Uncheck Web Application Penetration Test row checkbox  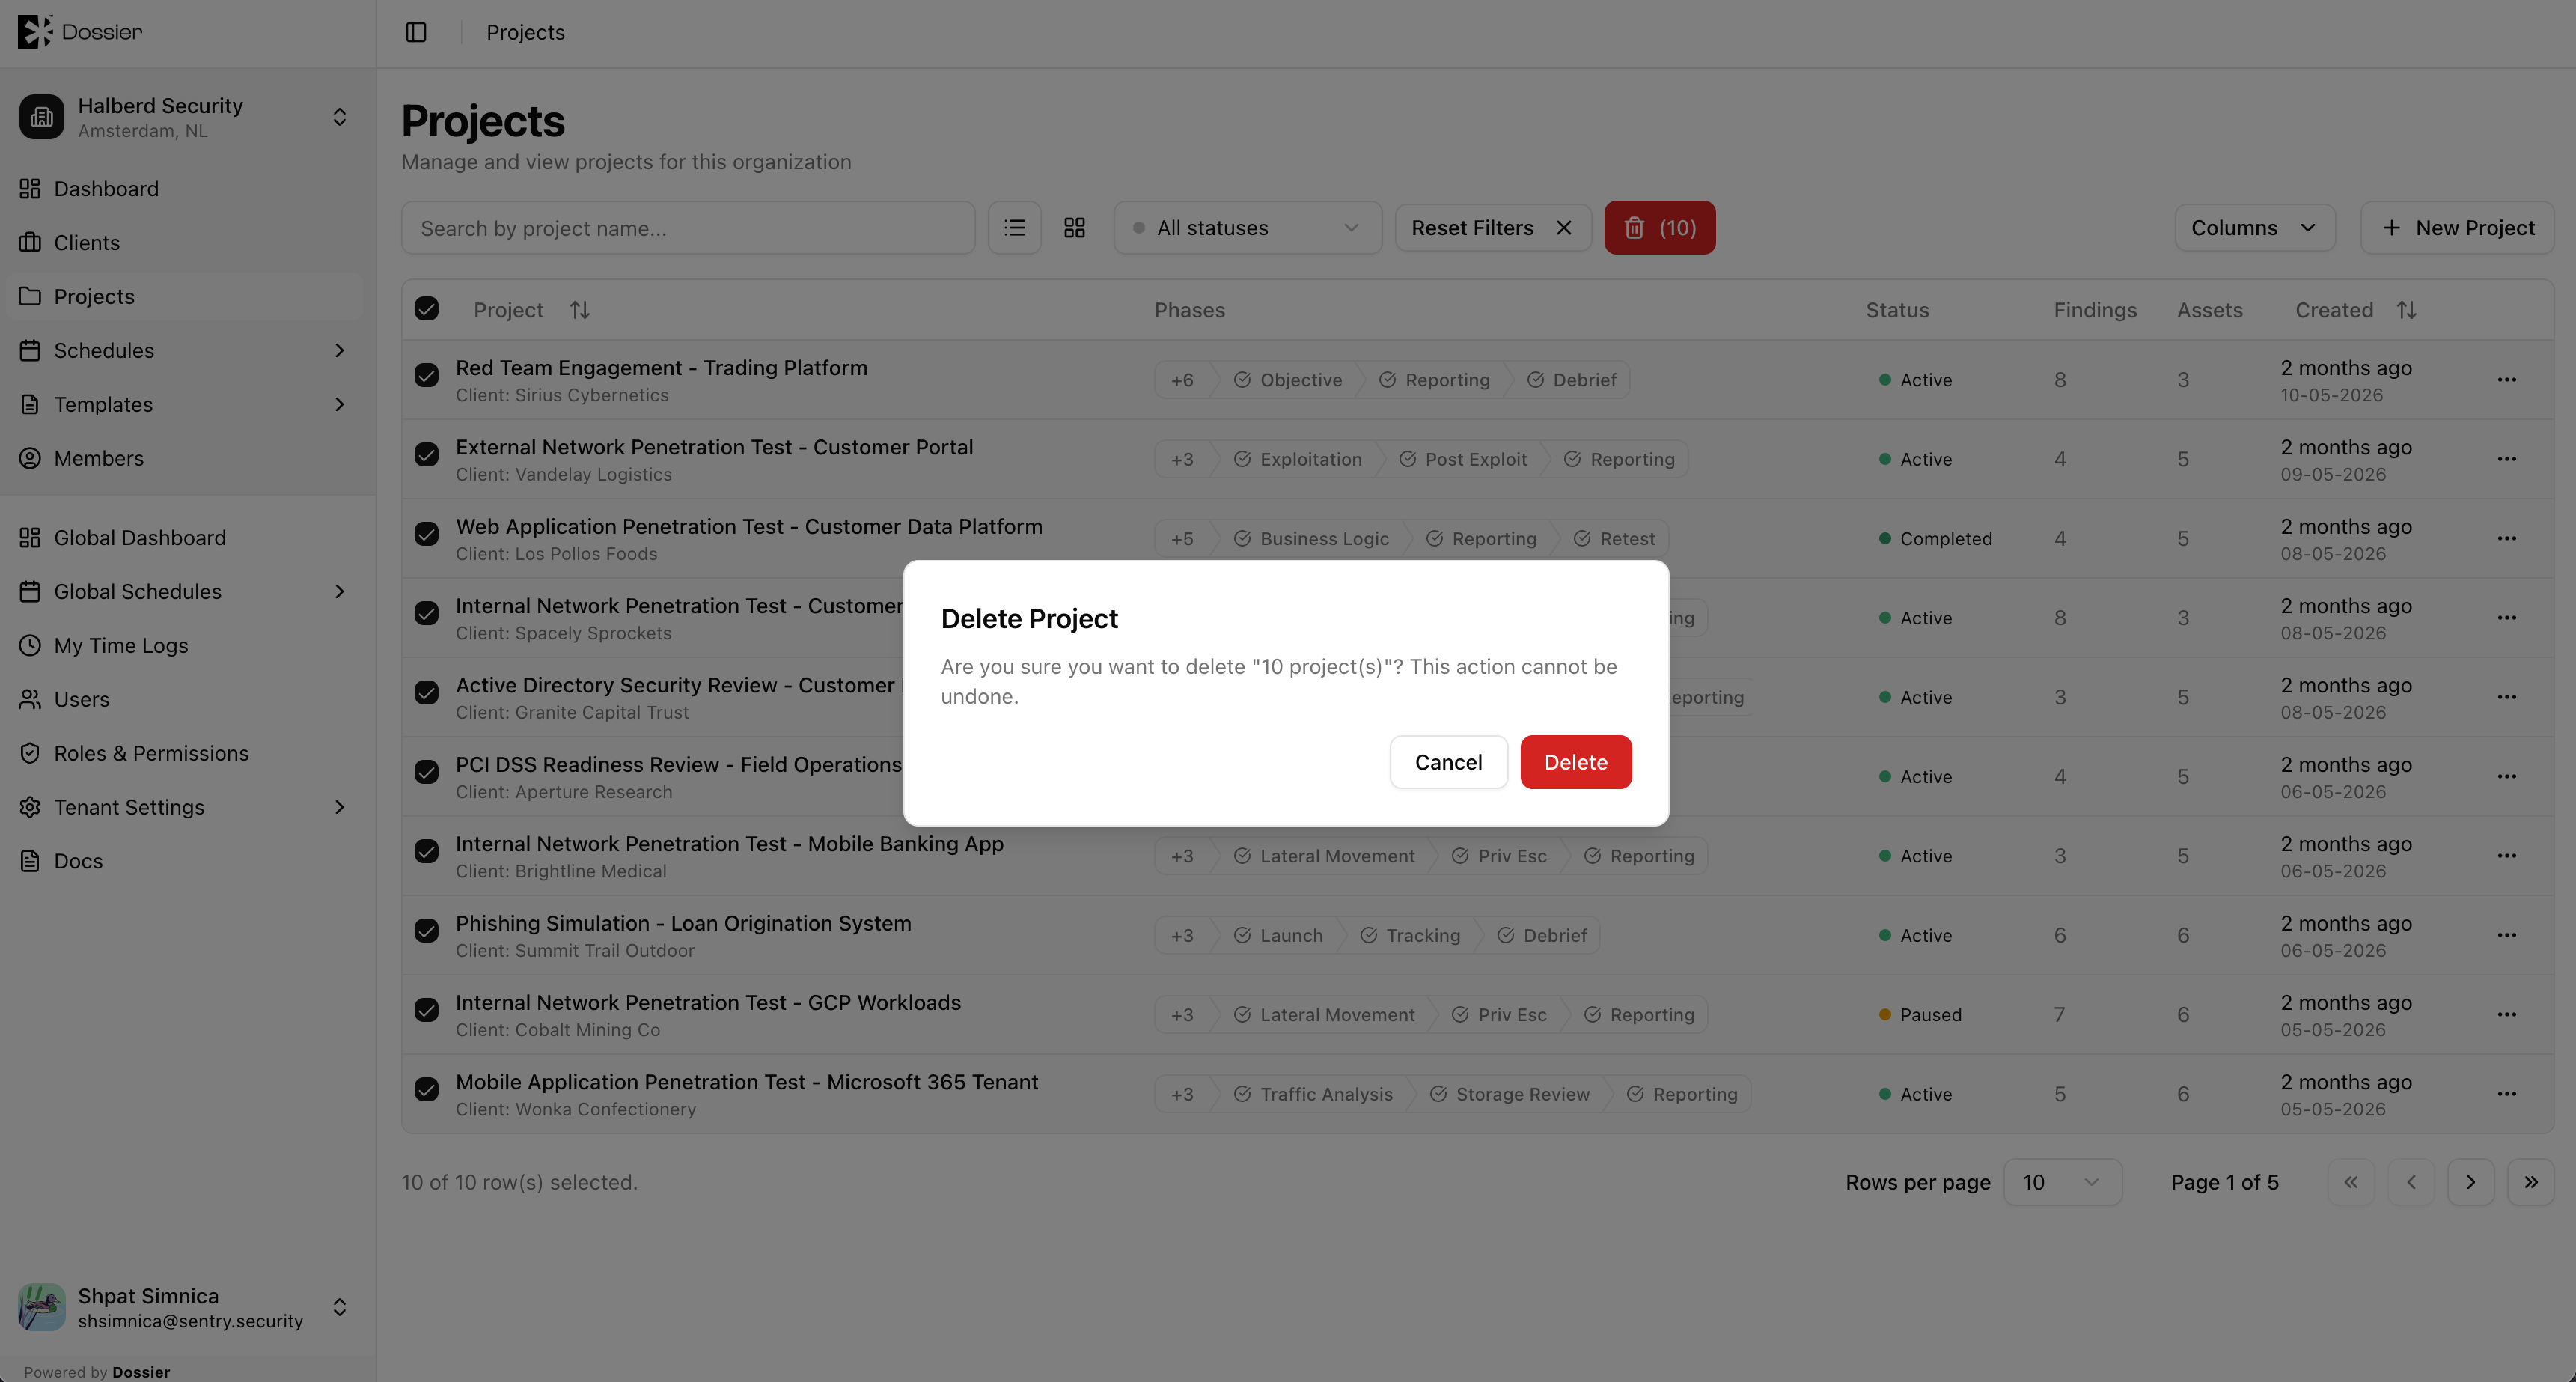(x=426, y=534)
